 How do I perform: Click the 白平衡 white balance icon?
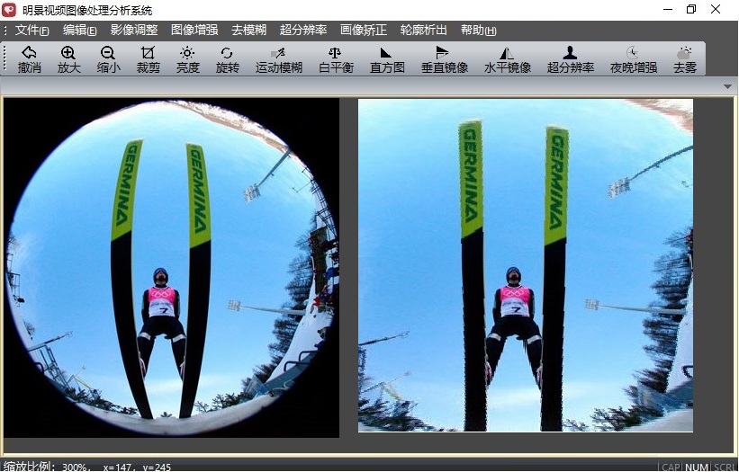tap(335, 59)
